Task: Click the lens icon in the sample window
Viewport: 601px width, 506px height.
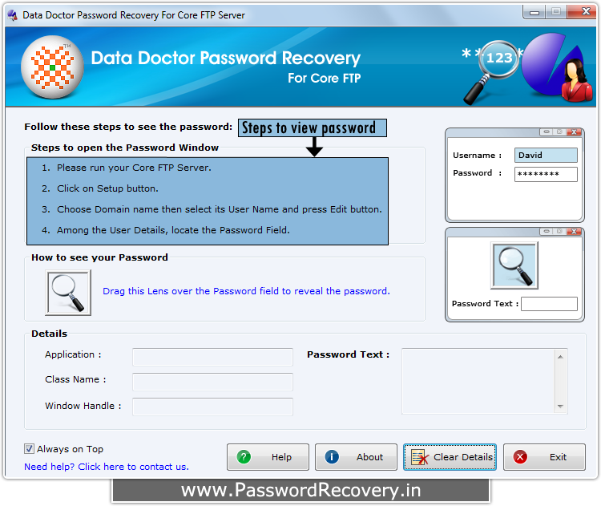Action: point(514,265)
